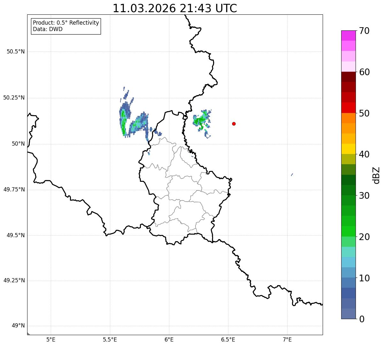
Task: Click the title 11.03.2026 21:43 UTC
Action: [175, 8]
